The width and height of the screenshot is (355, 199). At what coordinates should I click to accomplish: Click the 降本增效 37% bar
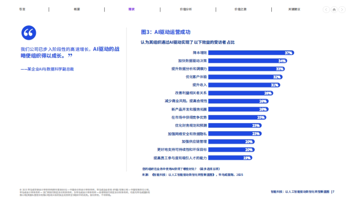coord(251,53)
